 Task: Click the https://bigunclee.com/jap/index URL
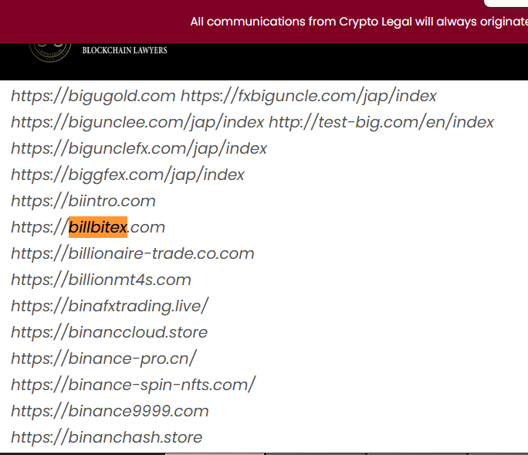pyautogui.click(x=137, y=122)
